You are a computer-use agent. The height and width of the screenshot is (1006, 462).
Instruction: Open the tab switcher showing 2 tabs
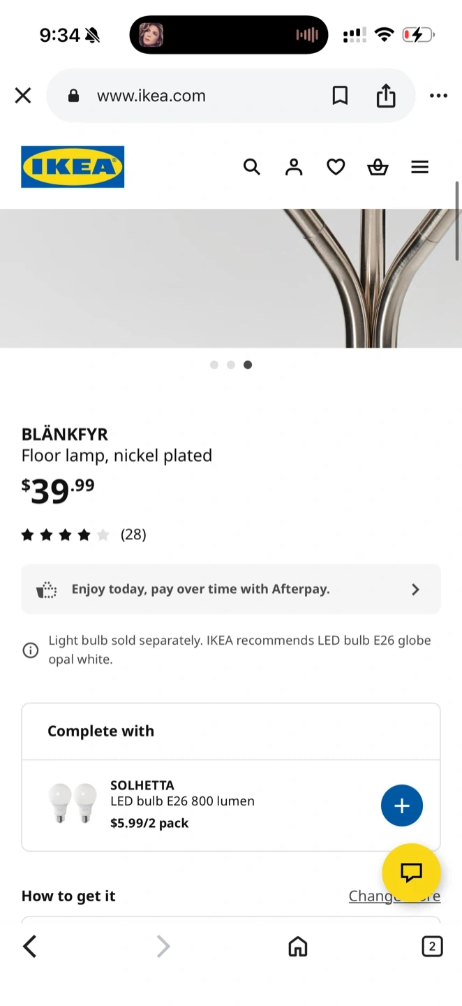point(432,947)
